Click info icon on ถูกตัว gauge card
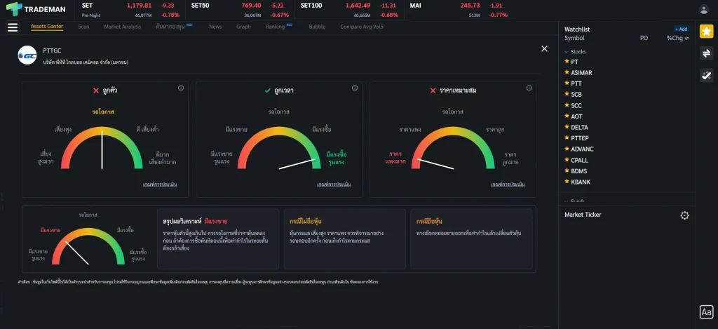 (181, 88)
